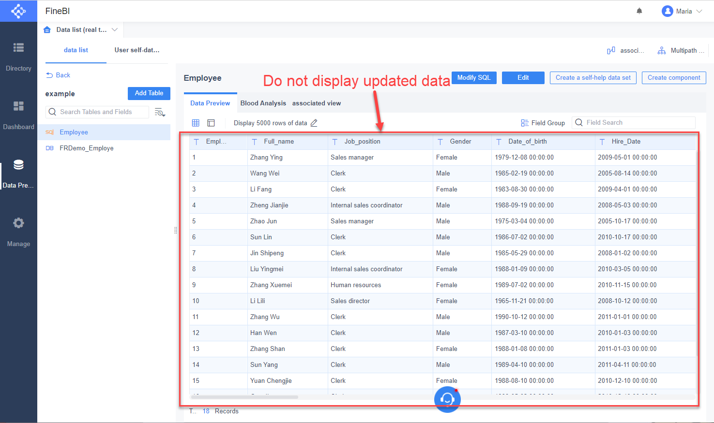
Task: Click the search filter settings icon
Action: pos(160,112)
